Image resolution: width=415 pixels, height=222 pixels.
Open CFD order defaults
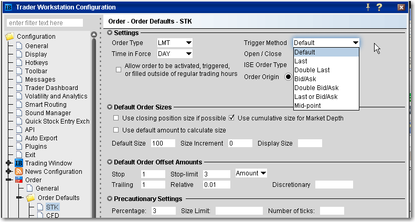point(52,215)
